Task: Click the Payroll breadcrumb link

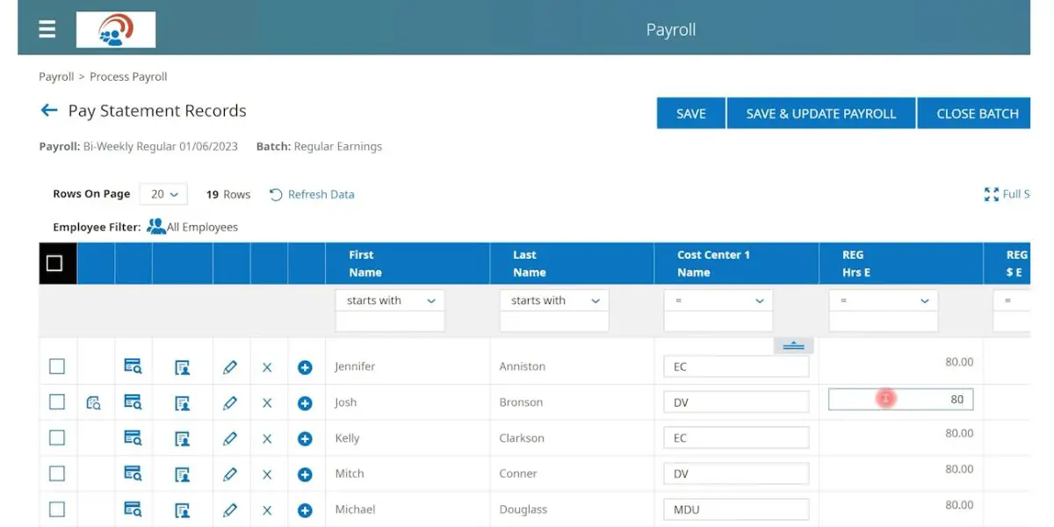Action: click(x=56, y=76)
